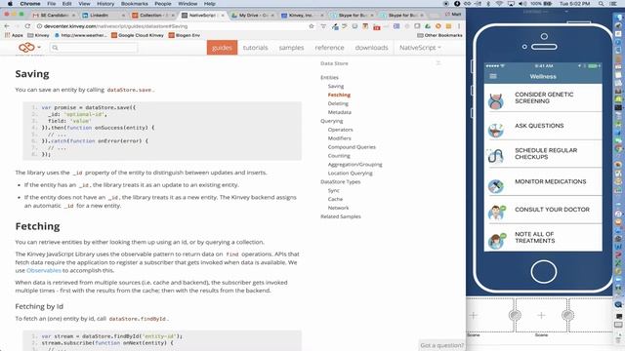Tap the Consult Your Doctor icon
Viewport: 625px width, 351px height.
[x=497, y=213]
